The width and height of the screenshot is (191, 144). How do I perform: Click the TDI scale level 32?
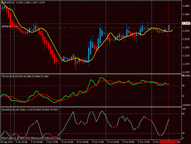(x=183, y=96)
